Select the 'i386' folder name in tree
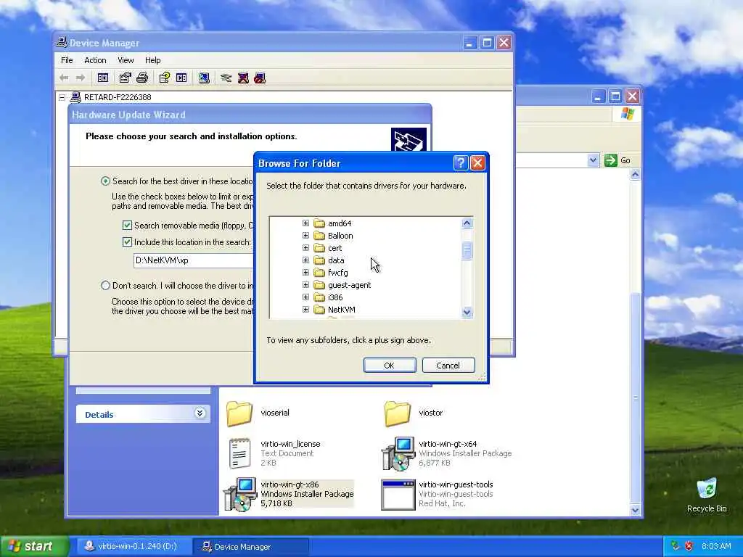 tap(335, 297)
